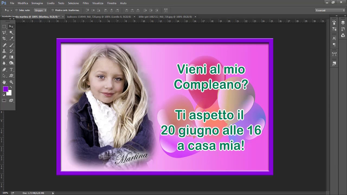
Task: Select the Hand tool
Action: [4, 82]
